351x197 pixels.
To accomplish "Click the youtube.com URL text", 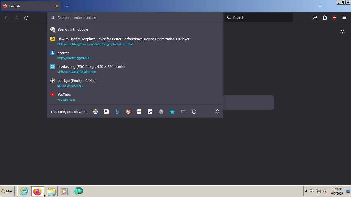I will [66, 100].
